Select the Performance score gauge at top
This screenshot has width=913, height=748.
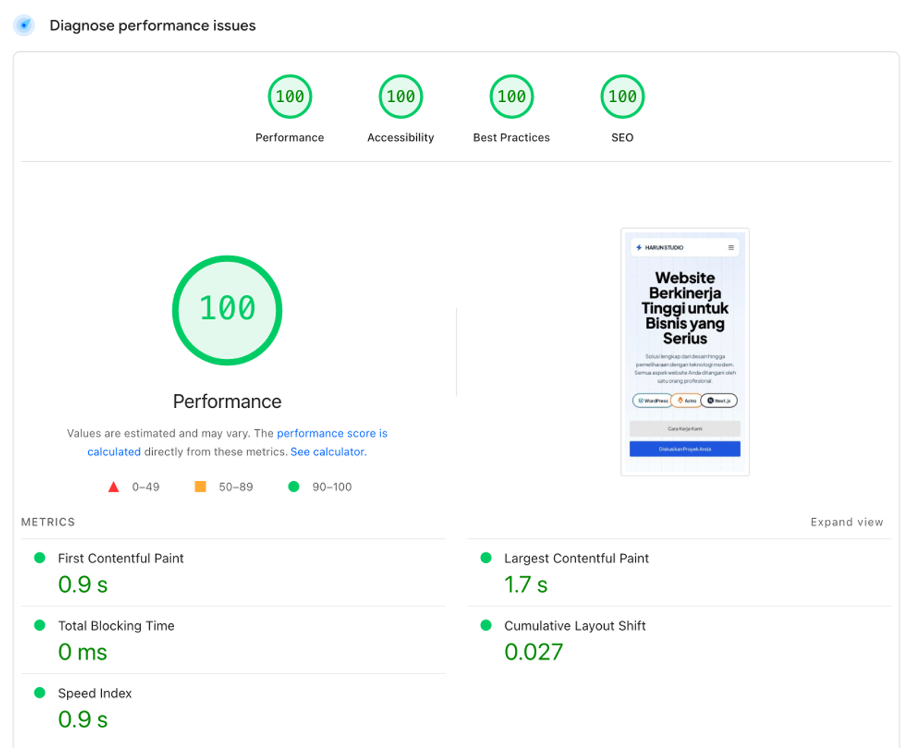click(x=290, y=97)
